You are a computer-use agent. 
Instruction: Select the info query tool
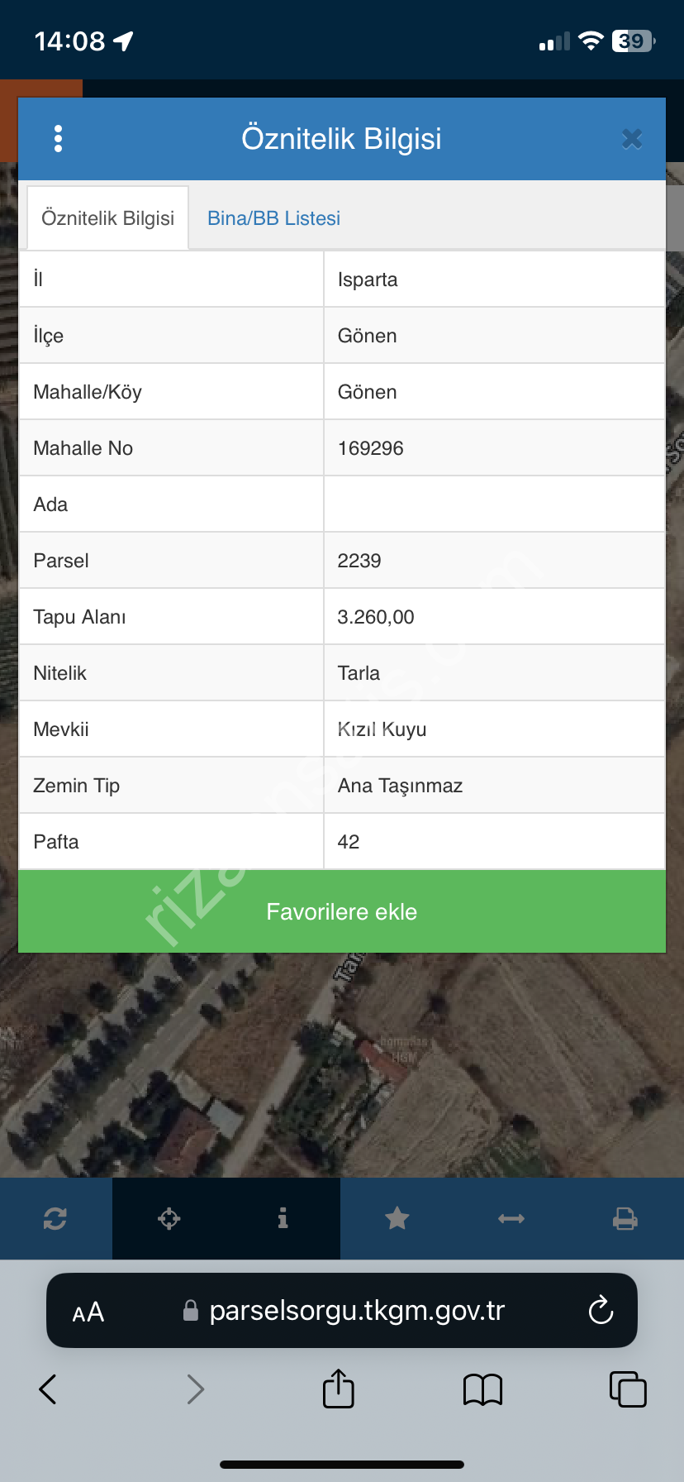coord(283,1218)
